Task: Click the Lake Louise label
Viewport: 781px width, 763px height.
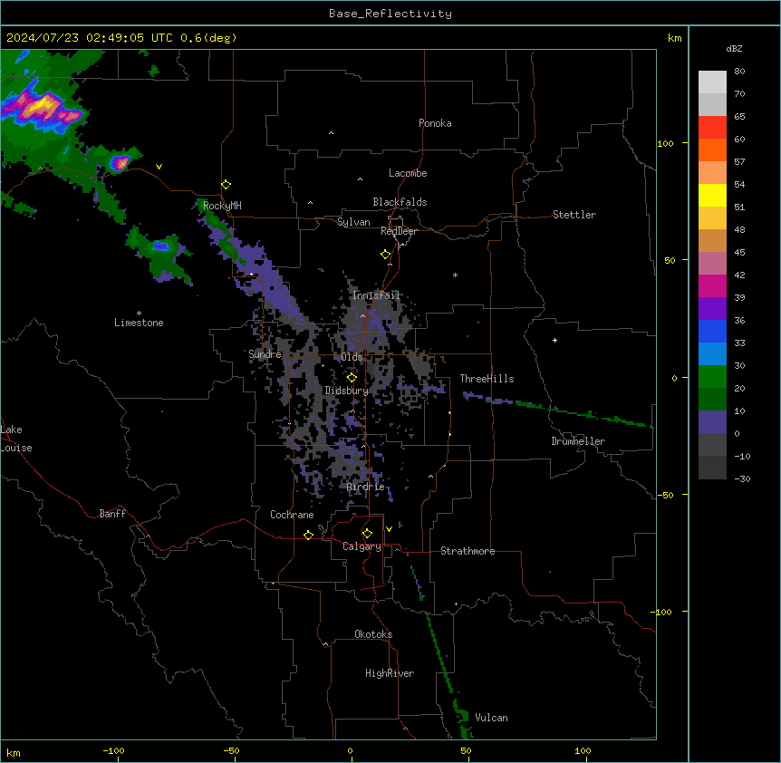Action: pyautogui.click(x=16, y=439)
